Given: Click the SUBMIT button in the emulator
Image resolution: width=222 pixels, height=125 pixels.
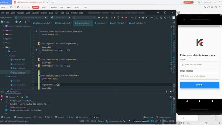Looking at the screenshot, I should click(x=199, y=85).
